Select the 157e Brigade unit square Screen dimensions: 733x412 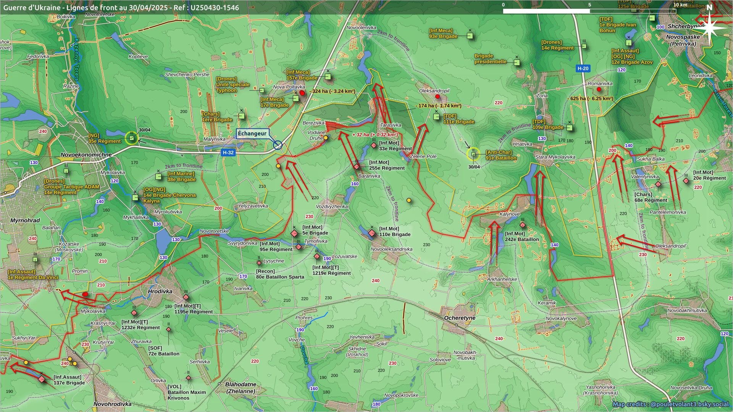tap(328, 77)
